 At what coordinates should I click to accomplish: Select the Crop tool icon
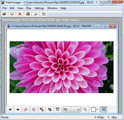coord(50,110)
